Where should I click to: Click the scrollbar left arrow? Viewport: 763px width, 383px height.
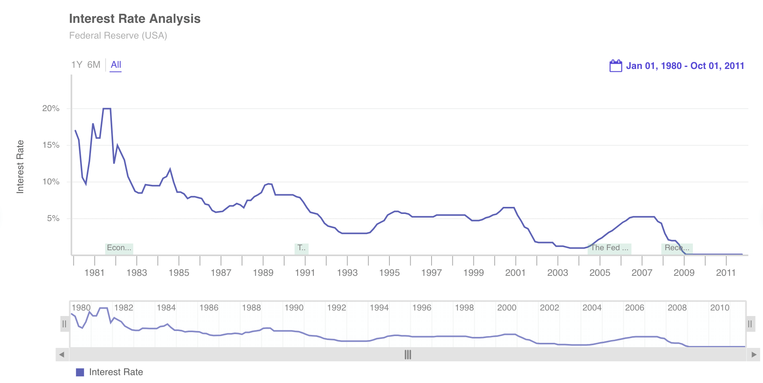pyautogui.click(x=62, y=355)
